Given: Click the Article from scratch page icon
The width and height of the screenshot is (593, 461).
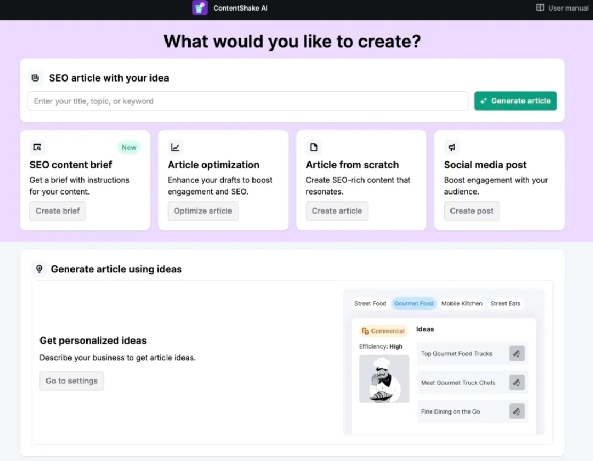Looking at the screenshot, I should 313,148.
